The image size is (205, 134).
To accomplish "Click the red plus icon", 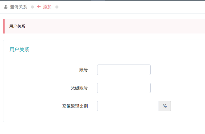I will pos(39,7).
